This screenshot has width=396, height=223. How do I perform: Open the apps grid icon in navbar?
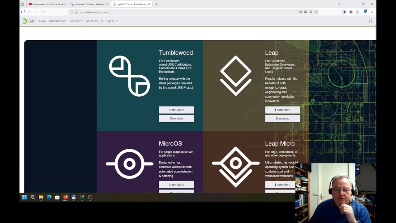pos(370,21)
